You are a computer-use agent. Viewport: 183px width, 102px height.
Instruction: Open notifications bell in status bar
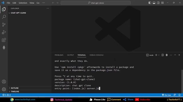click(179, 95)
